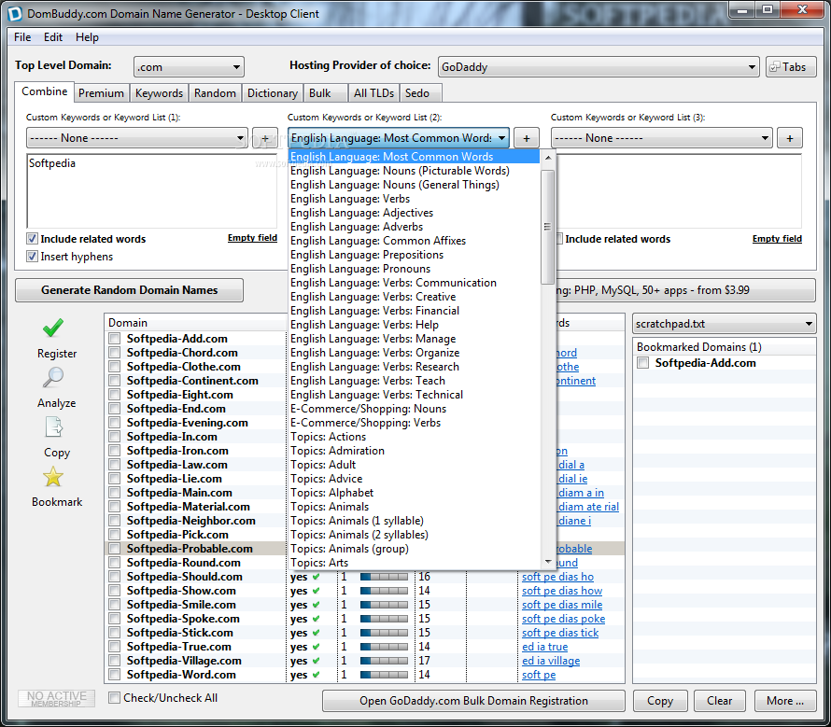Click the plus button beside Keyword List 2

(x=527, y=138)
